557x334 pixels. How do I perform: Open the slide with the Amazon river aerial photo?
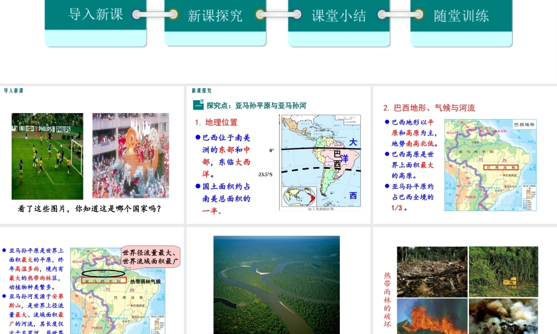278,281
